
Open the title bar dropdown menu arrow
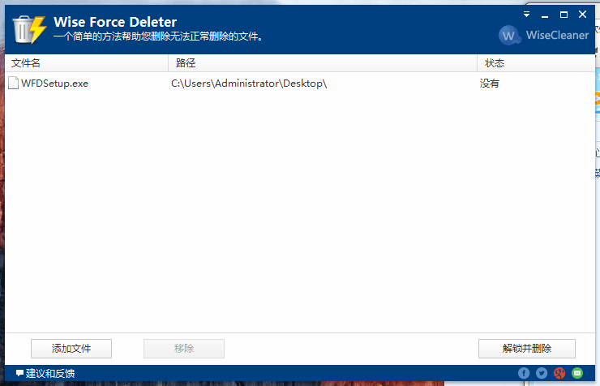526,15
